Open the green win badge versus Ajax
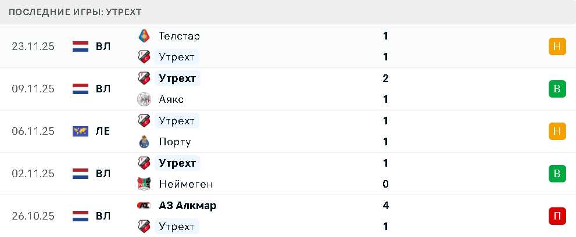The image size is (576, 237). (x=557, y=89)
